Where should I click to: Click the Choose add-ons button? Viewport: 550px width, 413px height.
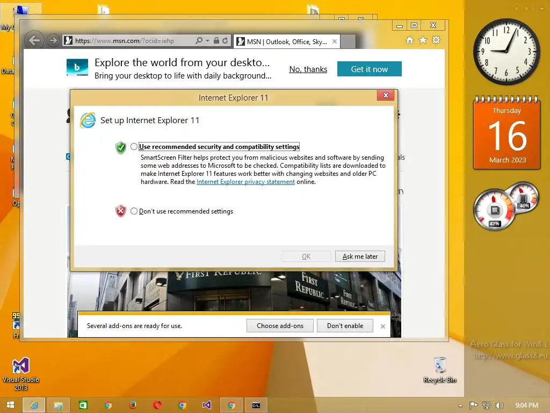click(280, 325)
